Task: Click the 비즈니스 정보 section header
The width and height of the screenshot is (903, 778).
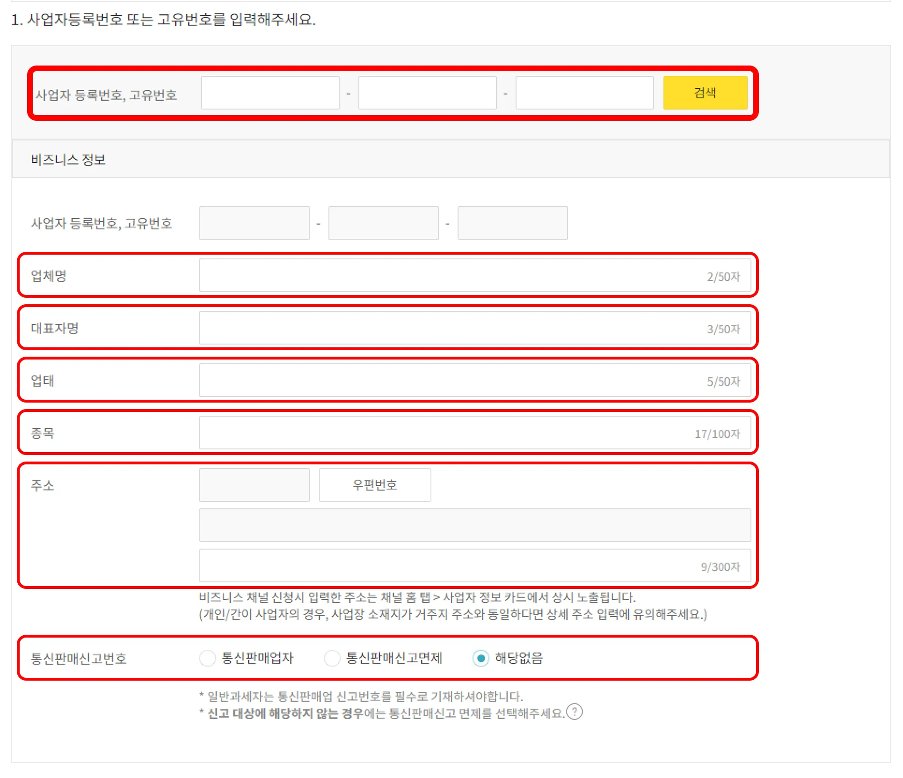Action: (x=68, y=160)
